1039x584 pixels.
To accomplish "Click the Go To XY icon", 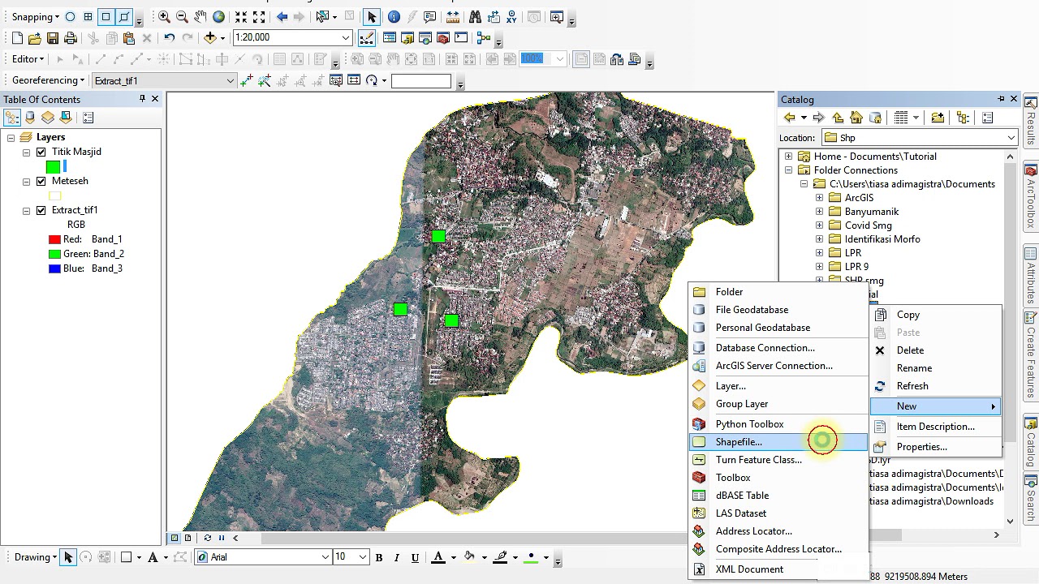I will pos(512,17).
